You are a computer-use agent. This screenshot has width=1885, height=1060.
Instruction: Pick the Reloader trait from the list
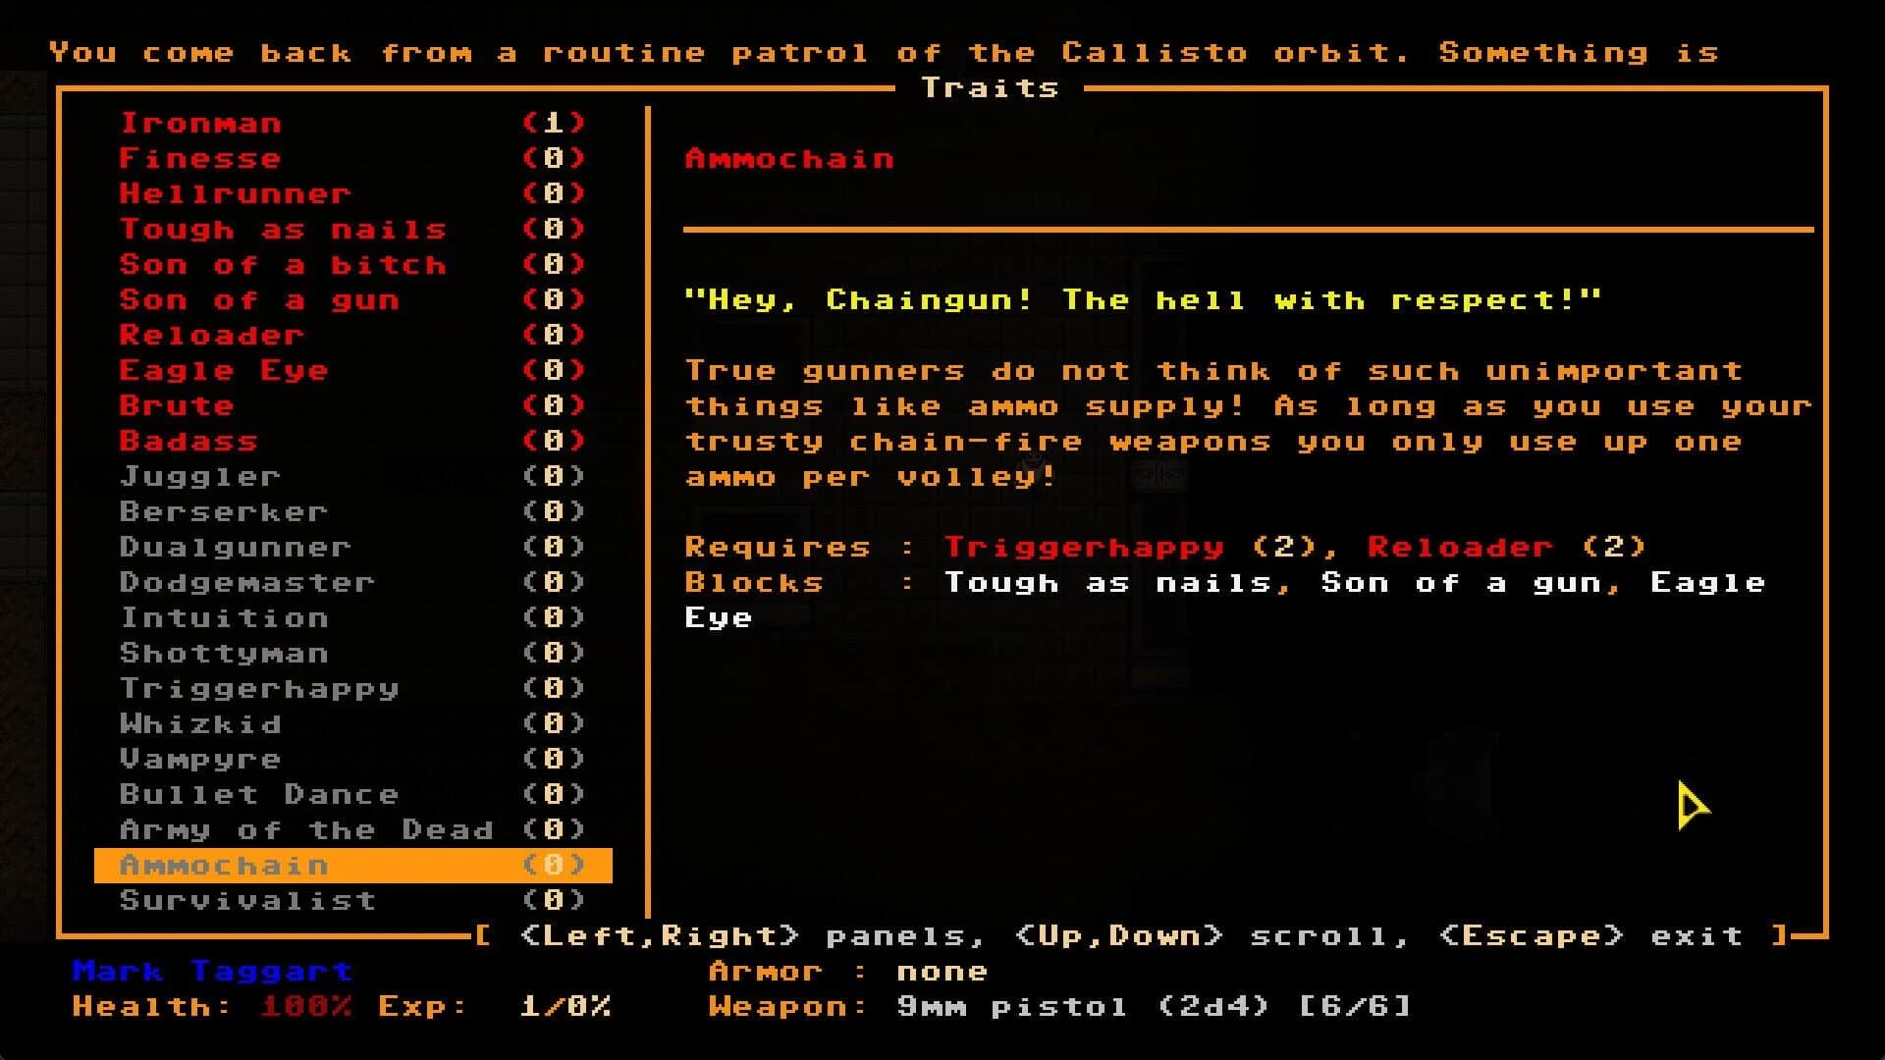(209, 334)
